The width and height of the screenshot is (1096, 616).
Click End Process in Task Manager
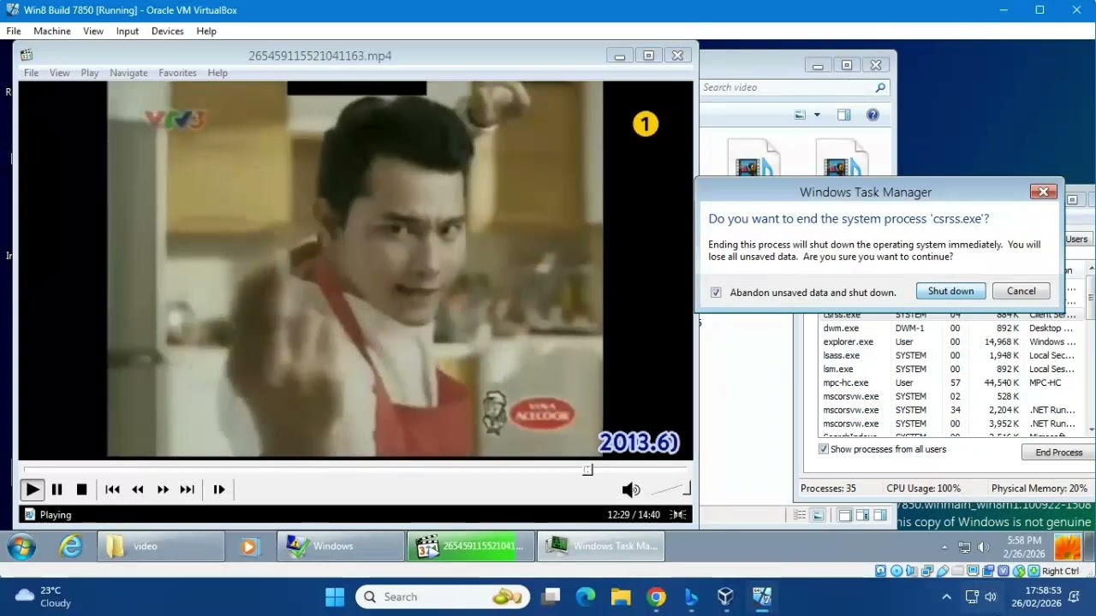click(1059, 453)
